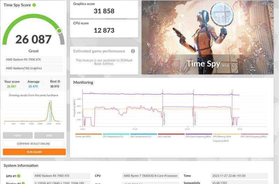279x184 pixels.
Task: Click the CPU value AMD Ryzen 7 7800X3D
Action: (x=150, y=176)
